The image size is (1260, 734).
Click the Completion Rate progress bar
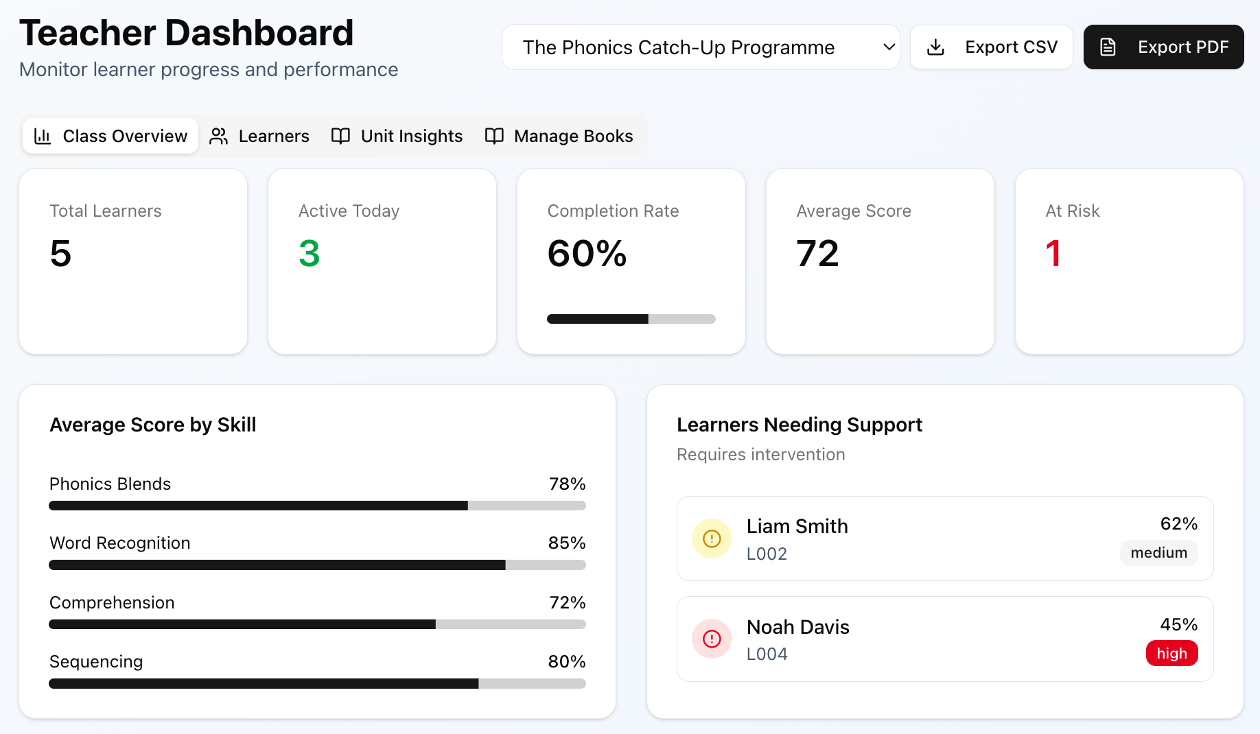(x=631, y=319)
